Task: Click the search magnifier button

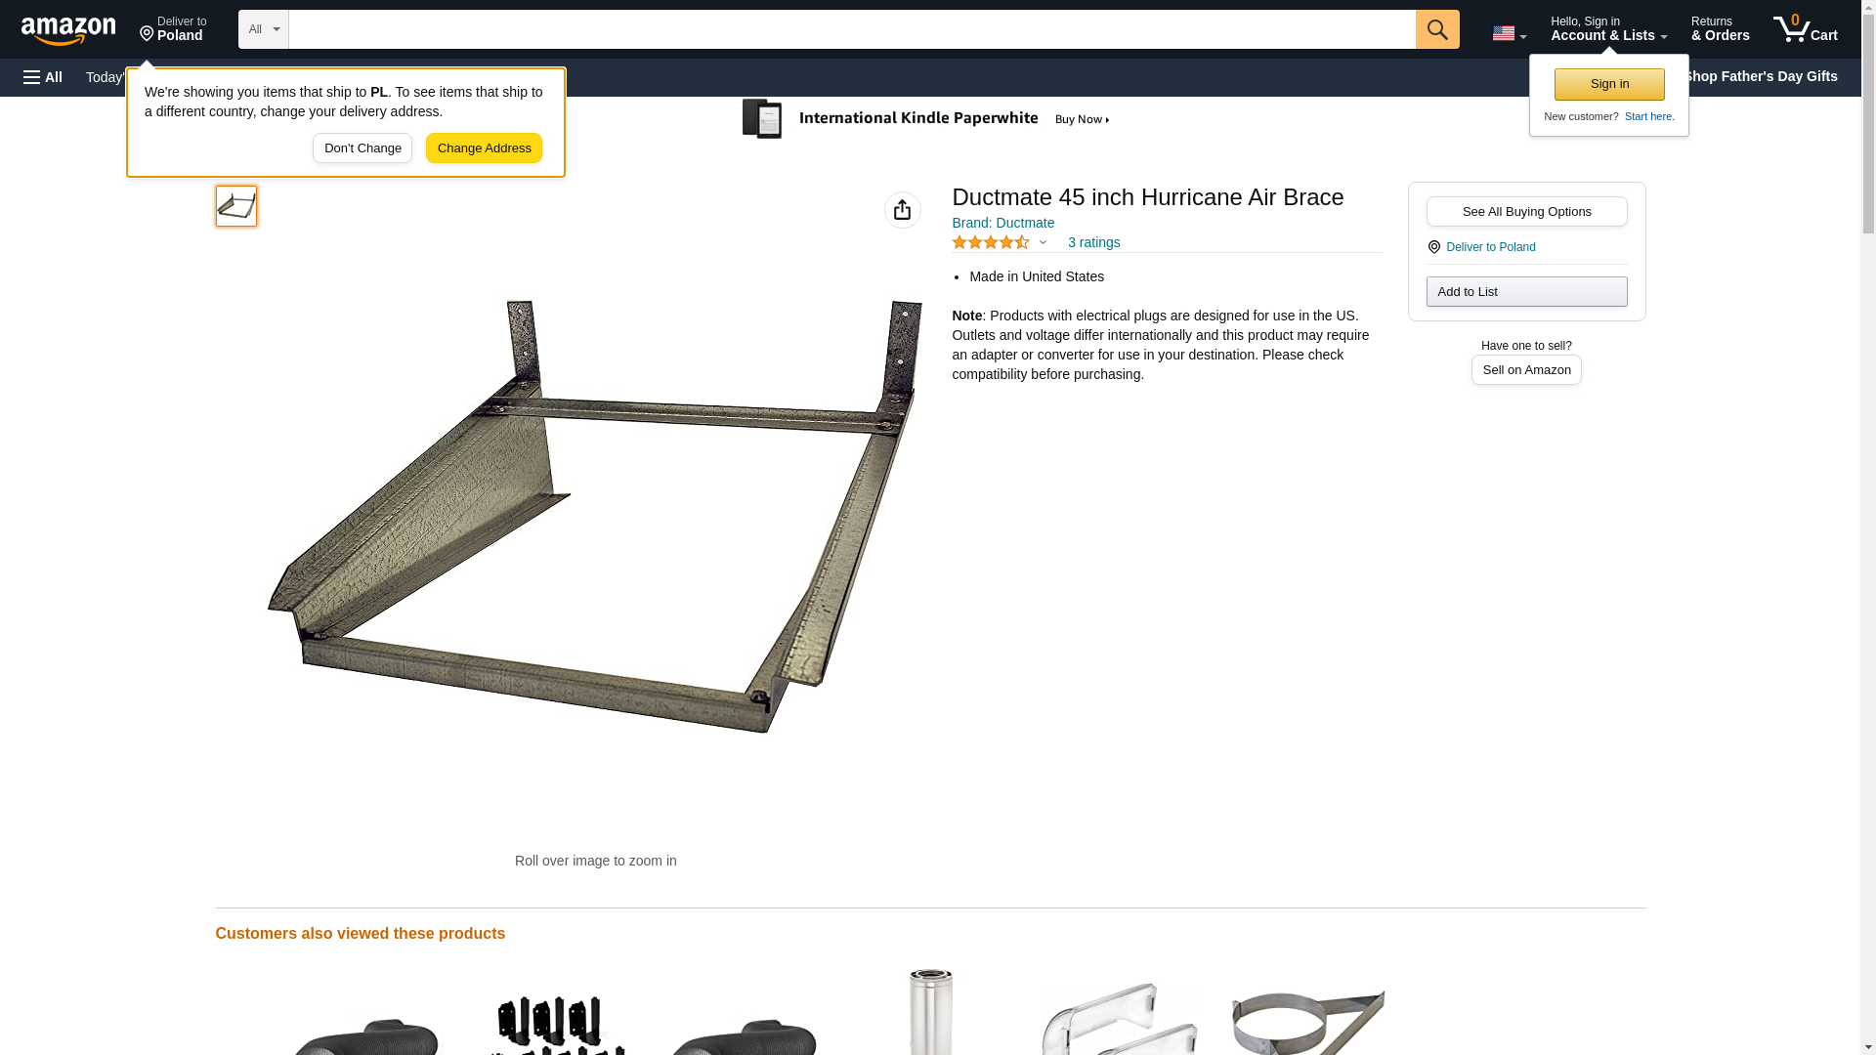Action: click(x=1436, y=29)
